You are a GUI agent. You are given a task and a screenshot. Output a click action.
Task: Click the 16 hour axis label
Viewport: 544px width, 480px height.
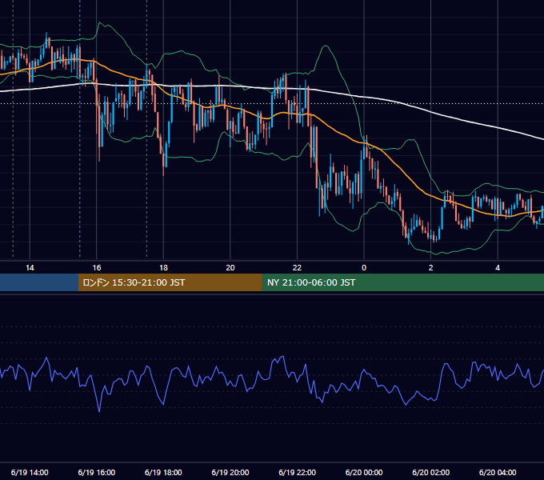(x=97, y=268)
